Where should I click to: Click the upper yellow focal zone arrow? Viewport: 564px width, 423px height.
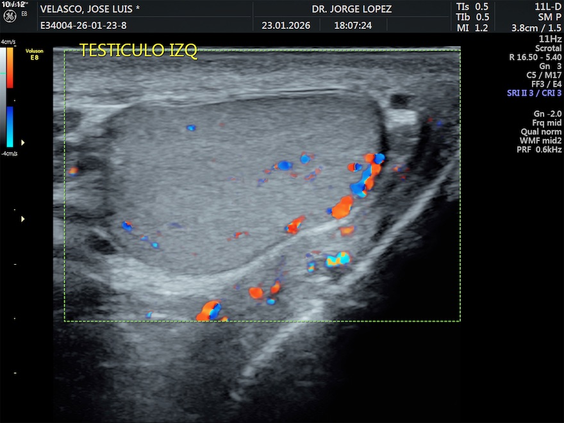click(x=24, y=142)
